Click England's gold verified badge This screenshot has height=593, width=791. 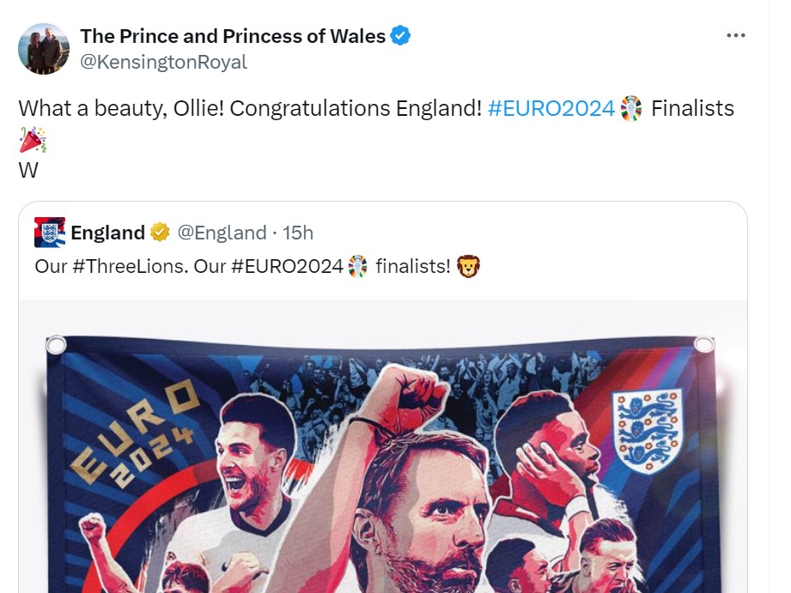[160, 233]
